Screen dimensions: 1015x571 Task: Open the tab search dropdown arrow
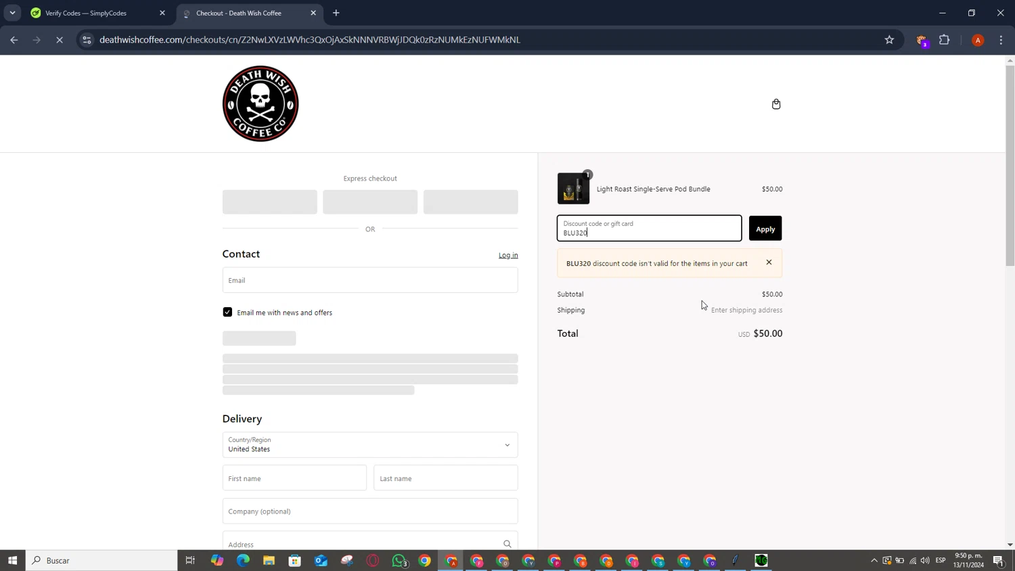click(x=12, y=13)
